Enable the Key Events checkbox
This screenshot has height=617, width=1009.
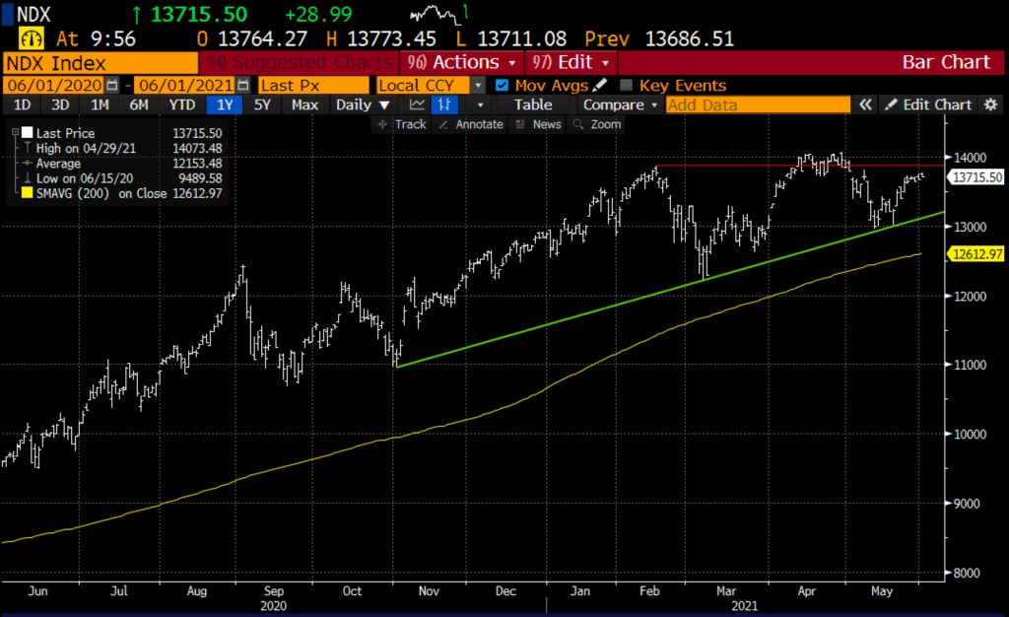click(627, 86)
